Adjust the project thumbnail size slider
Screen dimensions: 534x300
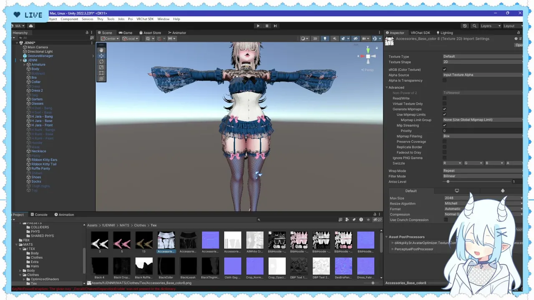click(373, 283)
